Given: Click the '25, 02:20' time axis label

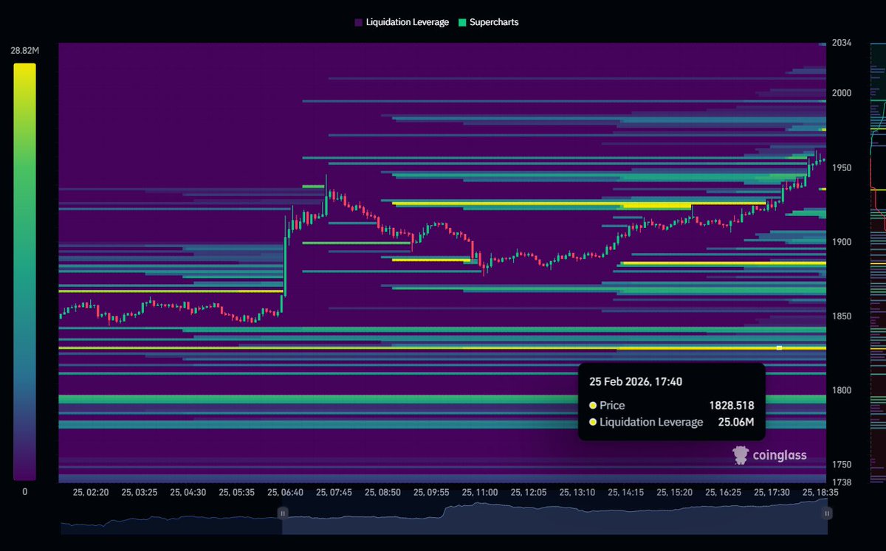Looking at the screenshot, I should (91, 491).
